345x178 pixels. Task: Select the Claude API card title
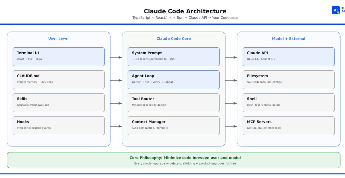click(257, 53)
